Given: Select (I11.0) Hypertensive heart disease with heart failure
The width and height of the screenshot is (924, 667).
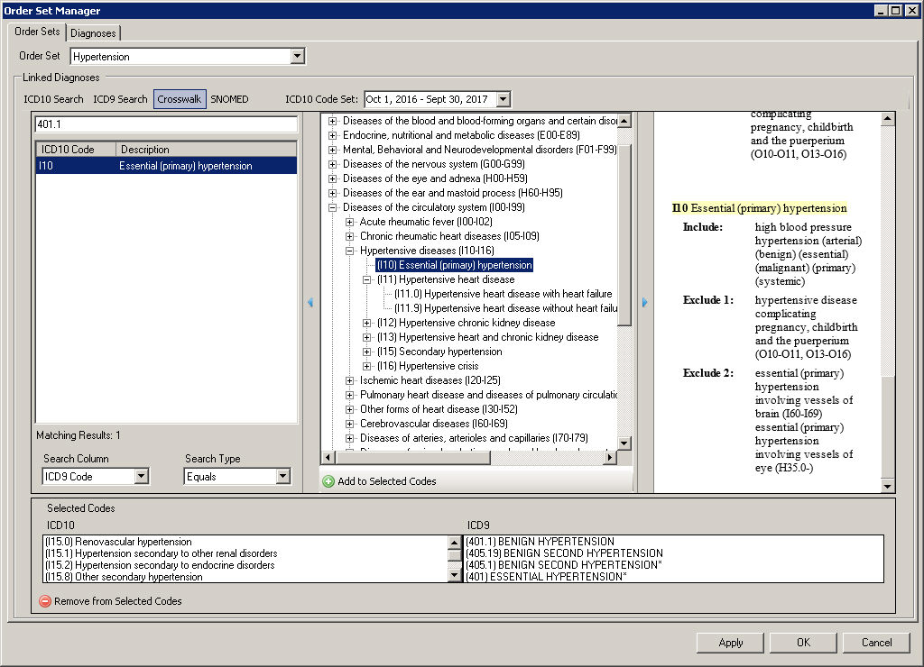Looking at the screenshot, I should pos(504,294).
